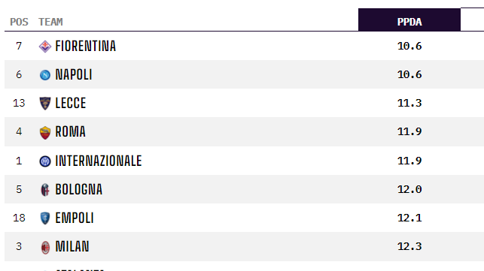Click the Napoli club crest icon

pyautogui.click(x=45, y=75)
